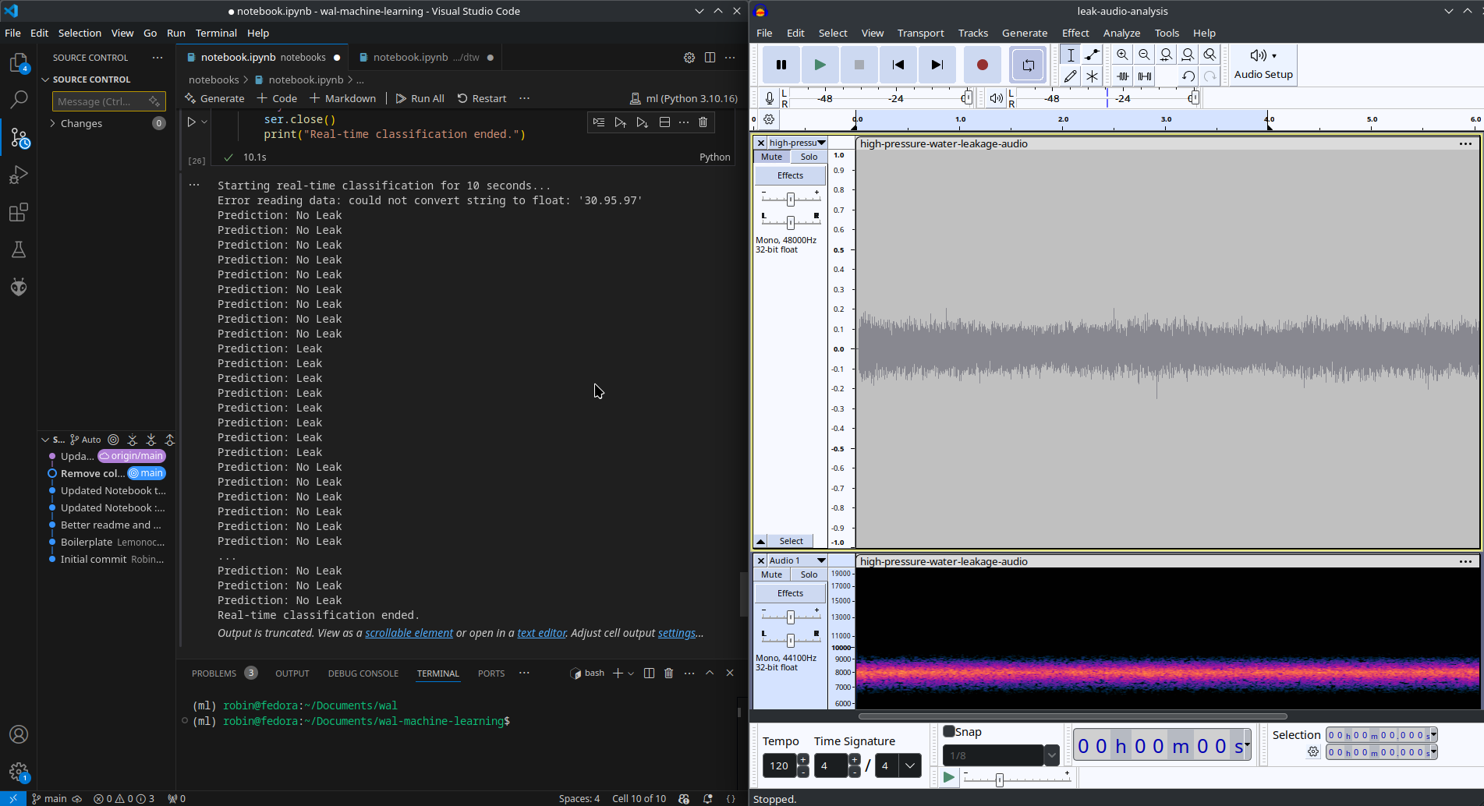Open the Effect menu in Audacity
1484x806 pixels.
click(x=1075, y=33)
